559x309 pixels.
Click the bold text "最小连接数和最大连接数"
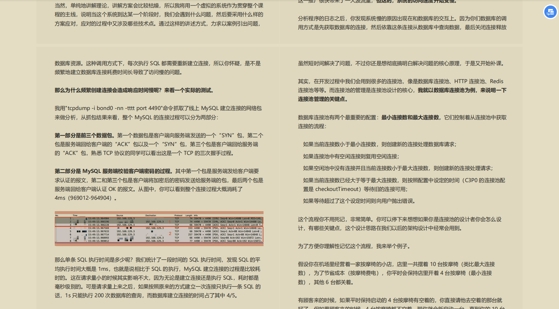coord(411,117)
